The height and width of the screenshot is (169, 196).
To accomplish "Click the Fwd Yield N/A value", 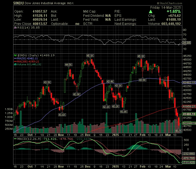I will 108,20.
